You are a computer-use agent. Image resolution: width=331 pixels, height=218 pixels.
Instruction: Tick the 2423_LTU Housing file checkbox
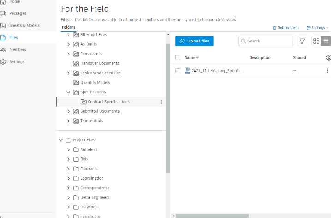click(x=178, y=71)
